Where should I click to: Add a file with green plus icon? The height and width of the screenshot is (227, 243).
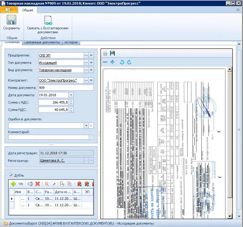pyautogui.click(x=13, y=184)
